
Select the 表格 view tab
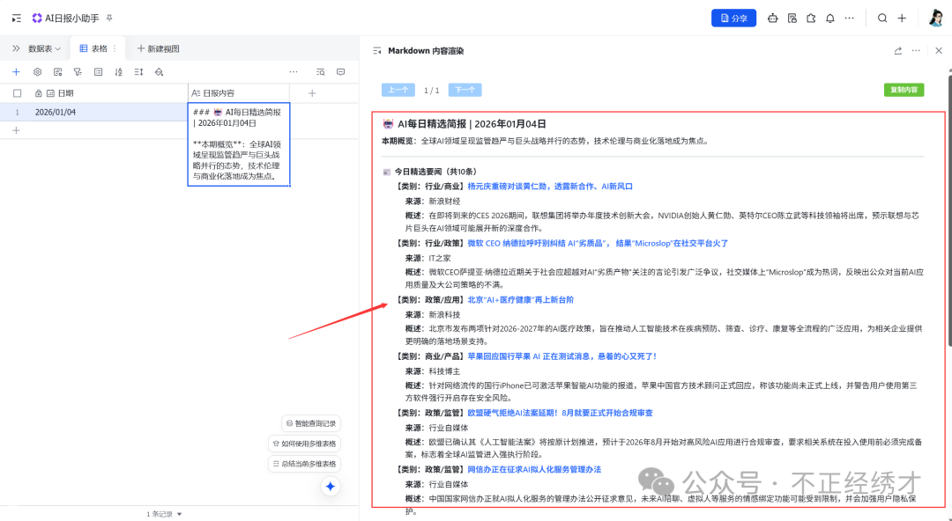point(93,48)
